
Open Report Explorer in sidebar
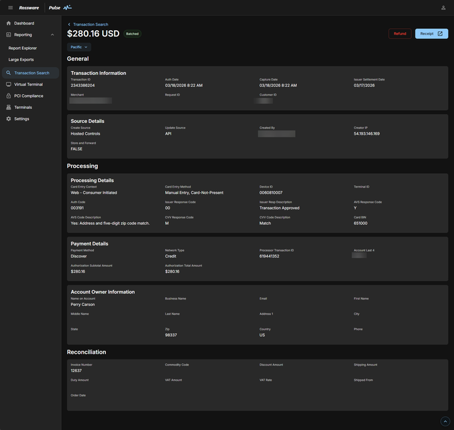23,48
